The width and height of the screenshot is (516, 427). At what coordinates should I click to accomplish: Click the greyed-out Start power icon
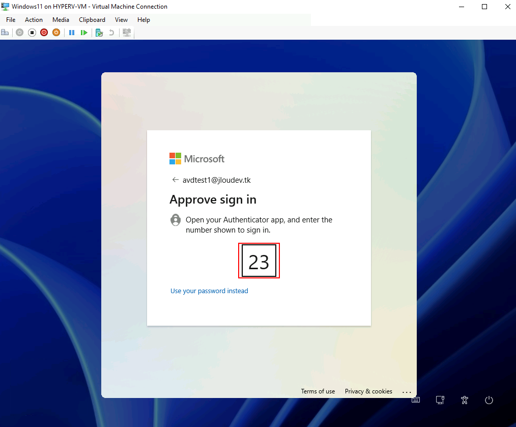(20, 32)
